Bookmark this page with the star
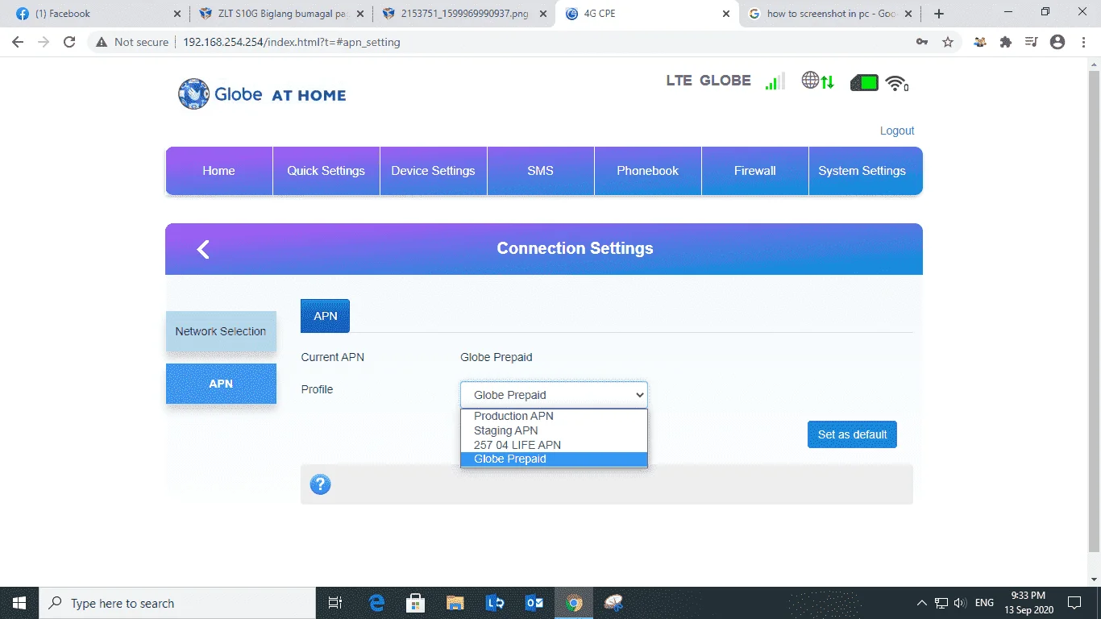1101x619 pixels. [948, 42]
